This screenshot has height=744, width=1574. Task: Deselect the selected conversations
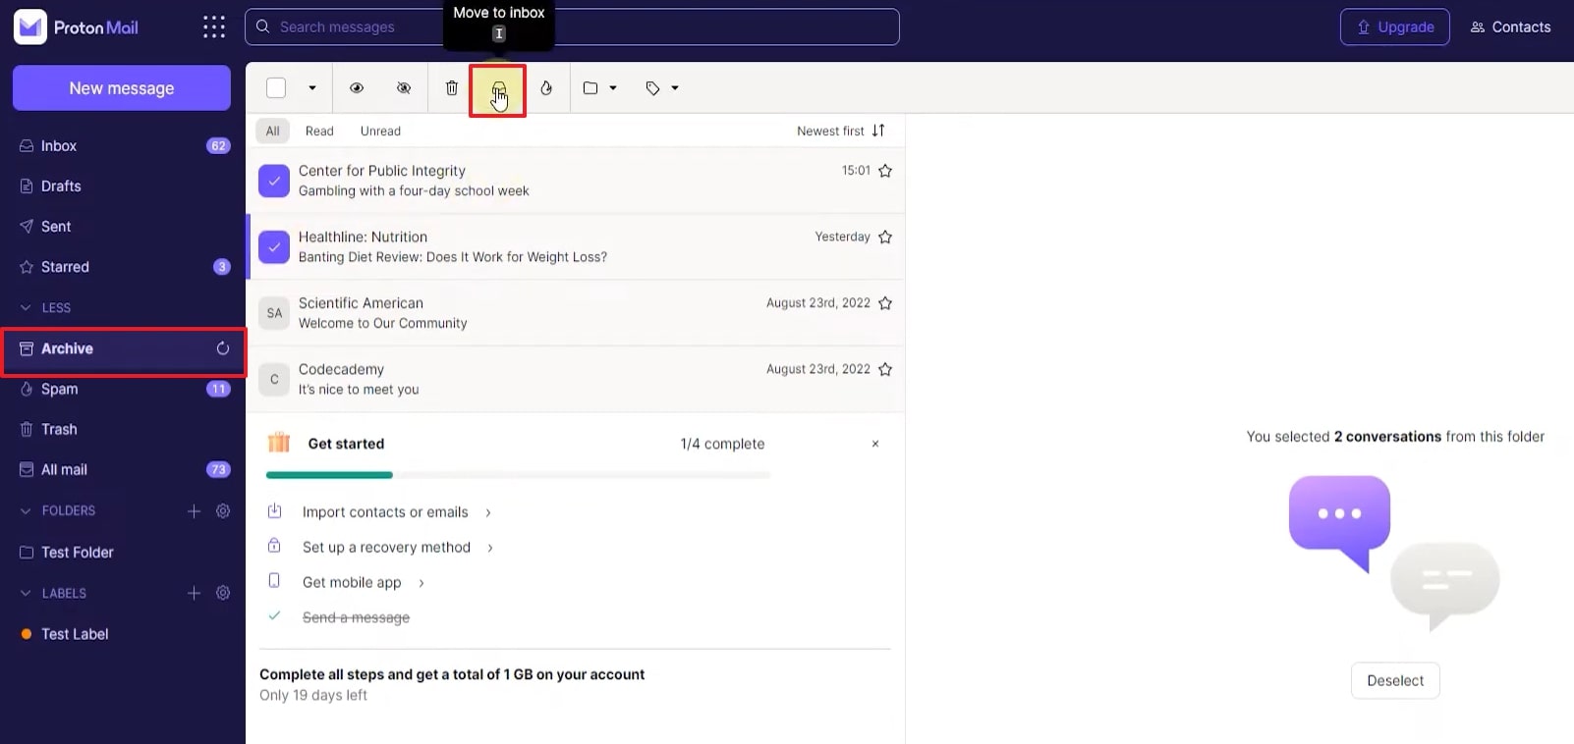[1395, 681]
